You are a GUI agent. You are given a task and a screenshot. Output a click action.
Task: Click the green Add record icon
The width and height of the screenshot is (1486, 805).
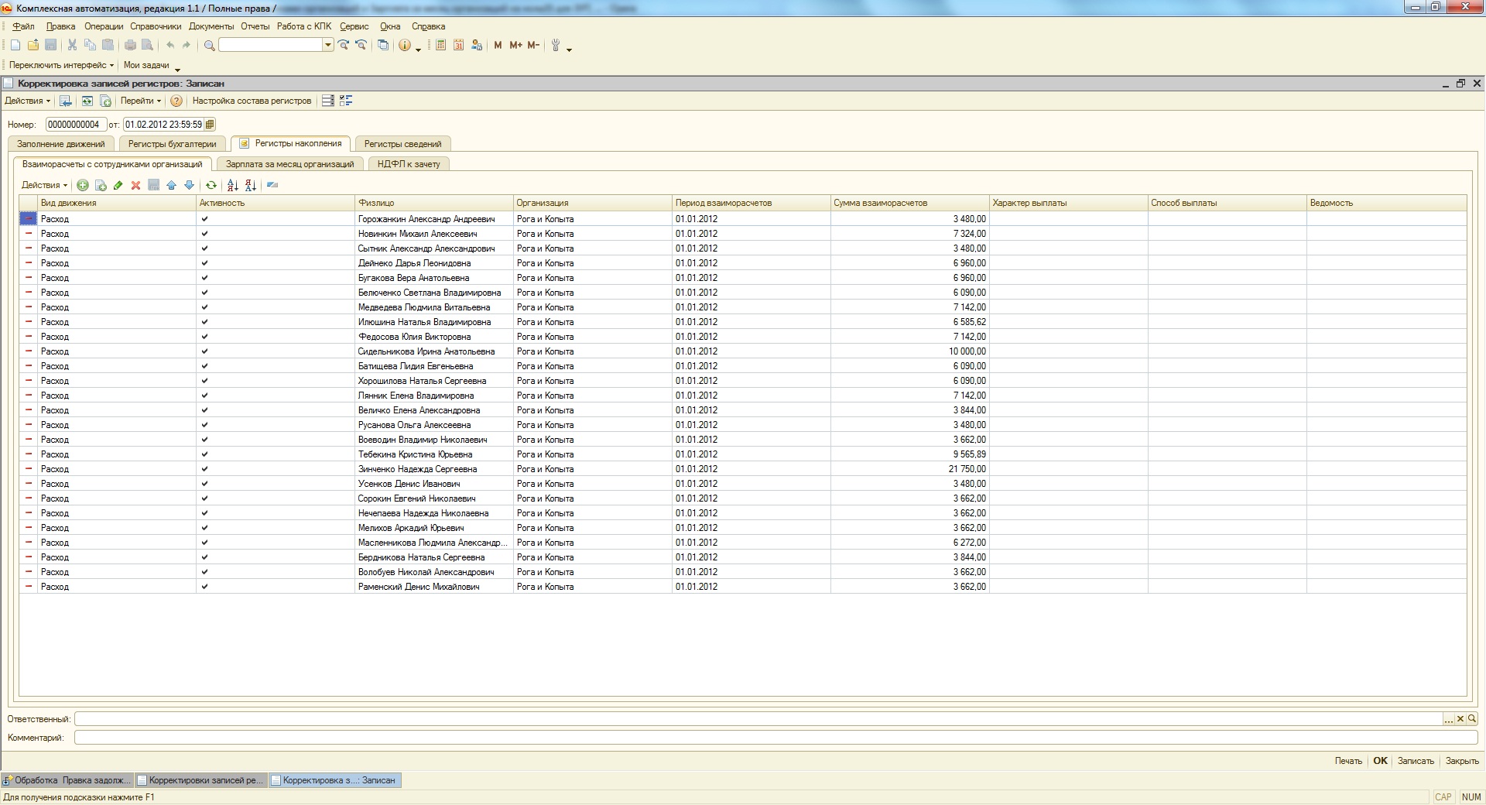83,185
